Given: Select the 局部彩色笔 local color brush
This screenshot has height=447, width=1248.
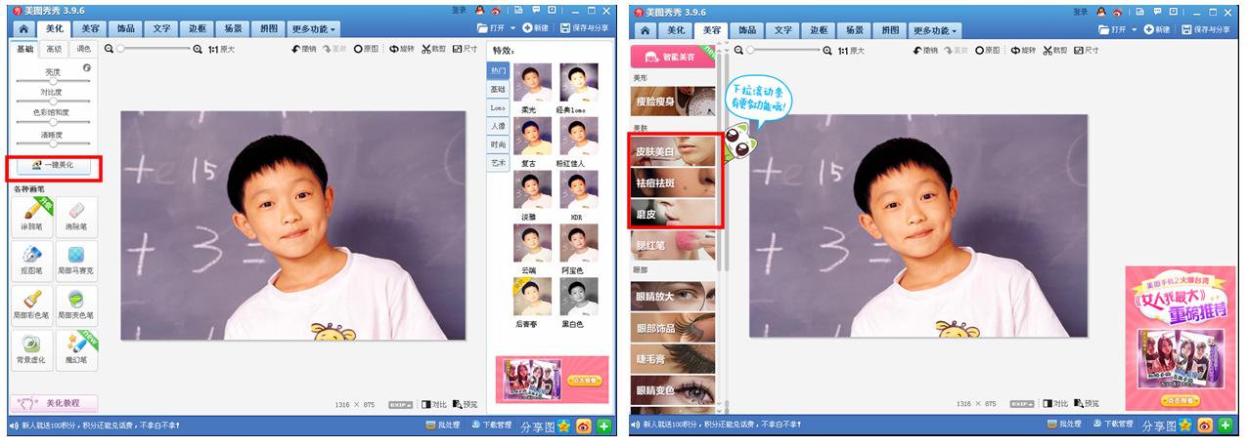Looking at the screenshot, I should click(x=32, y=305).
